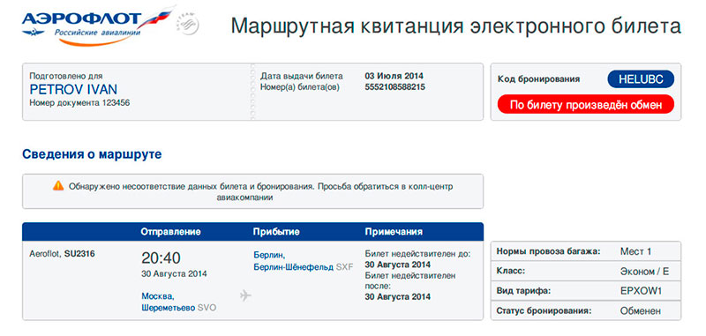Select the PETROV IVAN passenger name
This screenshot has width=706, height=336.
[x=73, y=89]
